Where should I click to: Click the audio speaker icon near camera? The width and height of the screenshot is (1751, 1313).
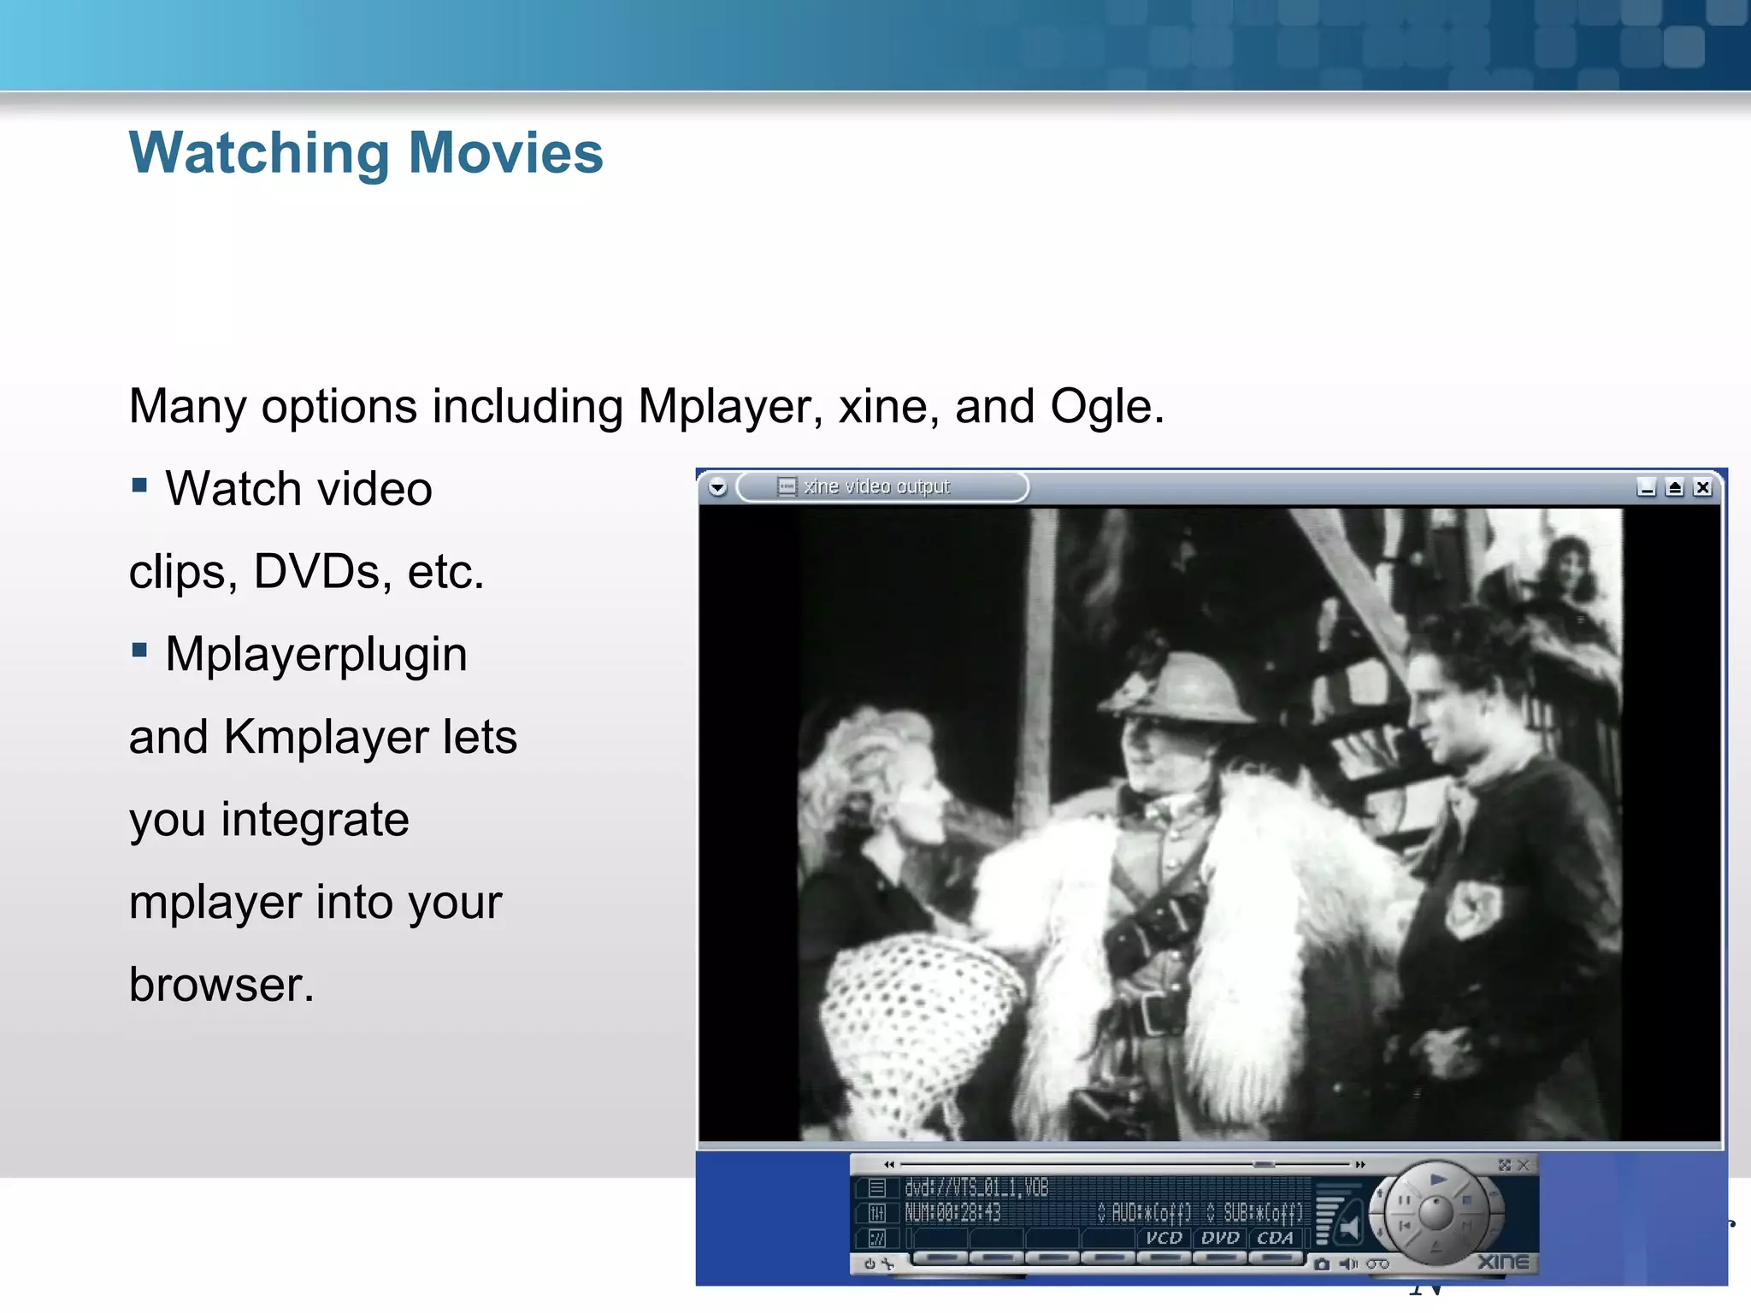pos(1348,1263)
